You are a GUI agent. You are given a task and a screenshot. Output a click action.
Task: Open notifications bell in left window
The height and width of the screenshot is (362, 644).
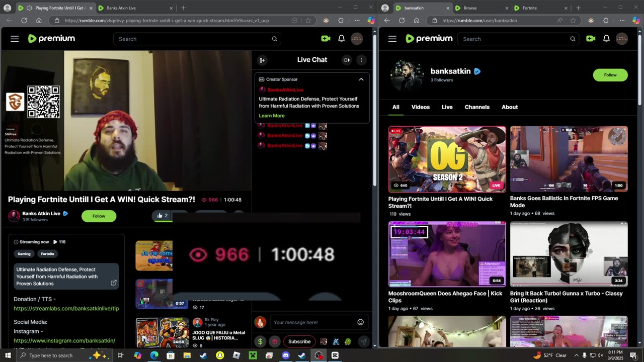[x=341, y=39]
